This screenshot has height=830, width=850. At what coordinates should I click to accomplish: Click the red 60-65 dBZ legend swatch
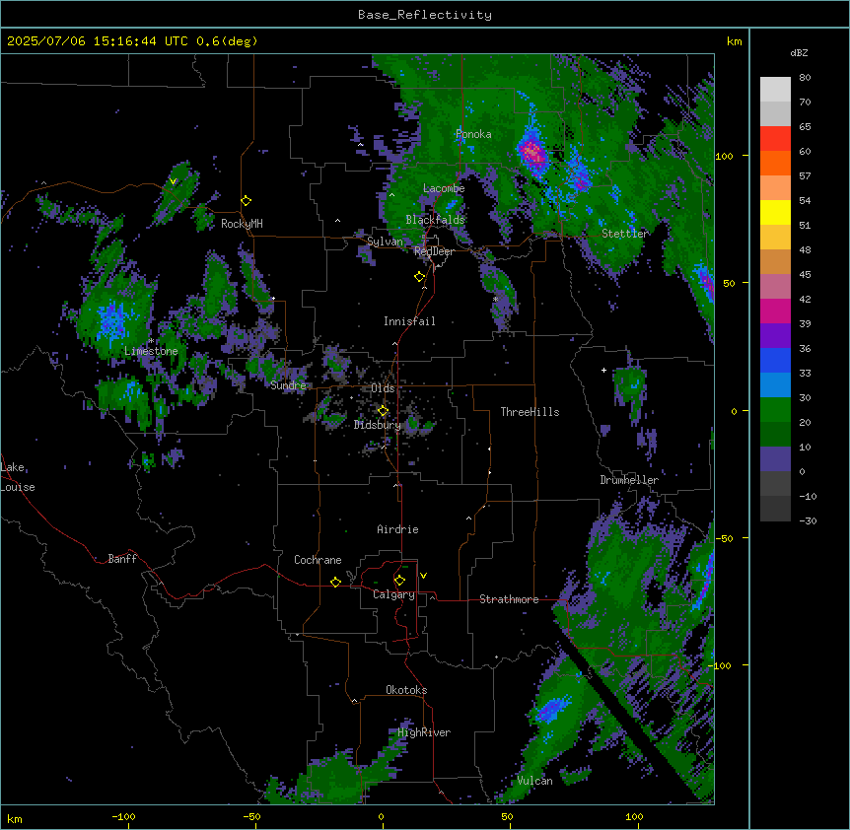click(x=775, y=139)
